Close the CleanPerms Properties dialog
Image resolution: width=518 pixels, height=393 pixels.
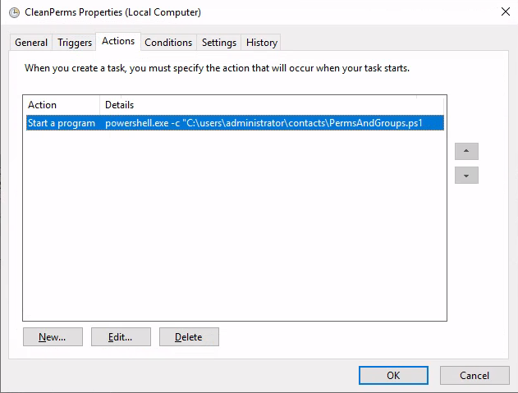tap(506, 11)
